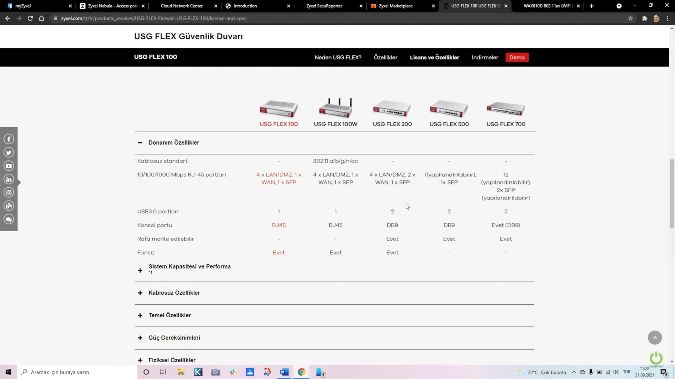The width and height of the screenshot is (675, 379).
Task: Collapse the Donanım Özellikler section
Action: pos(140,142)
